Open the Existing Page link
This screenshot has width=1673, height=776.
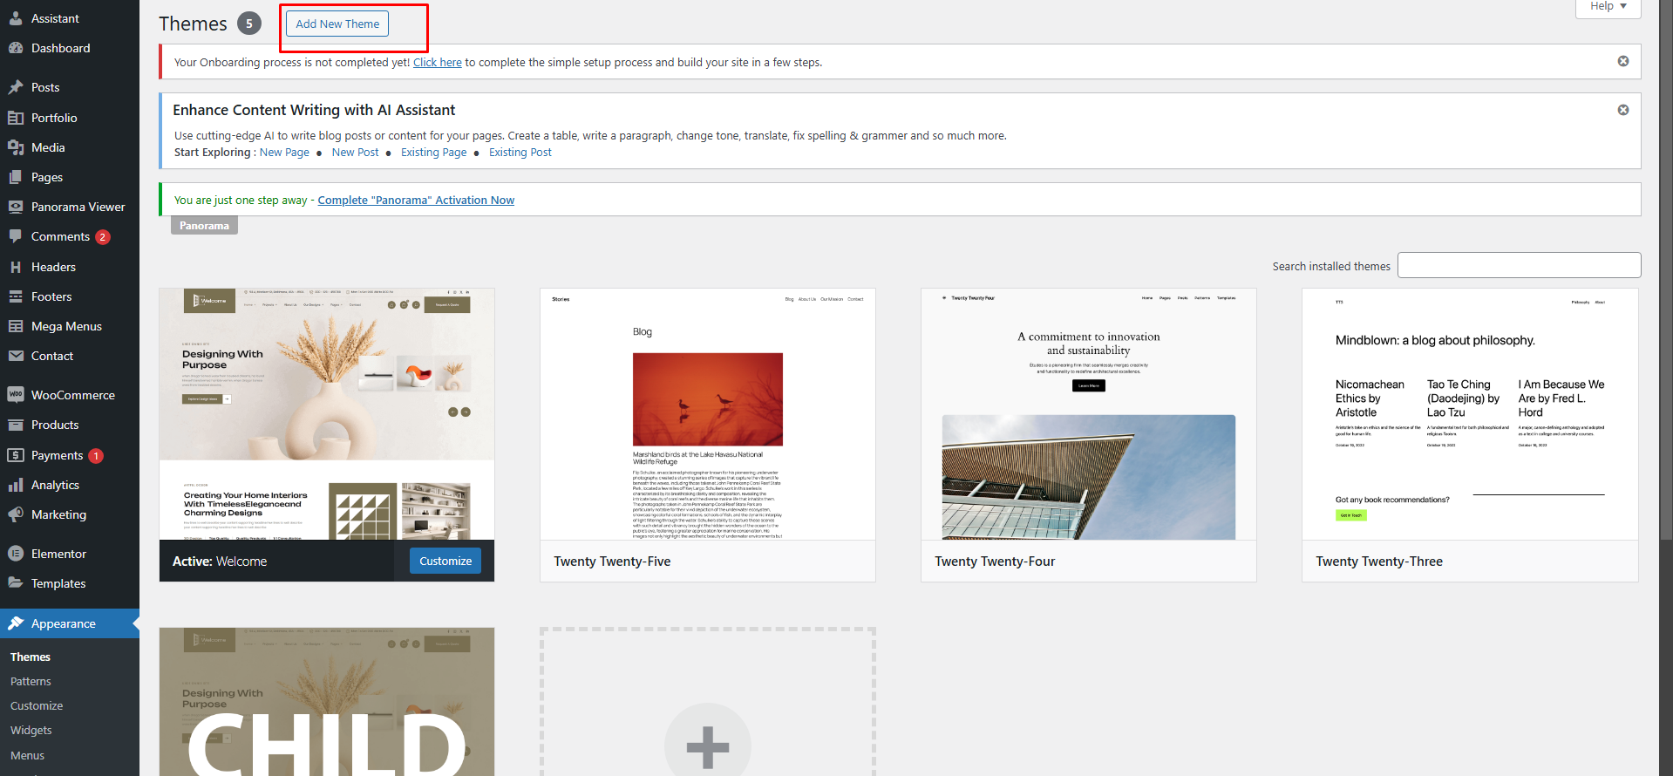coord(434,152)
